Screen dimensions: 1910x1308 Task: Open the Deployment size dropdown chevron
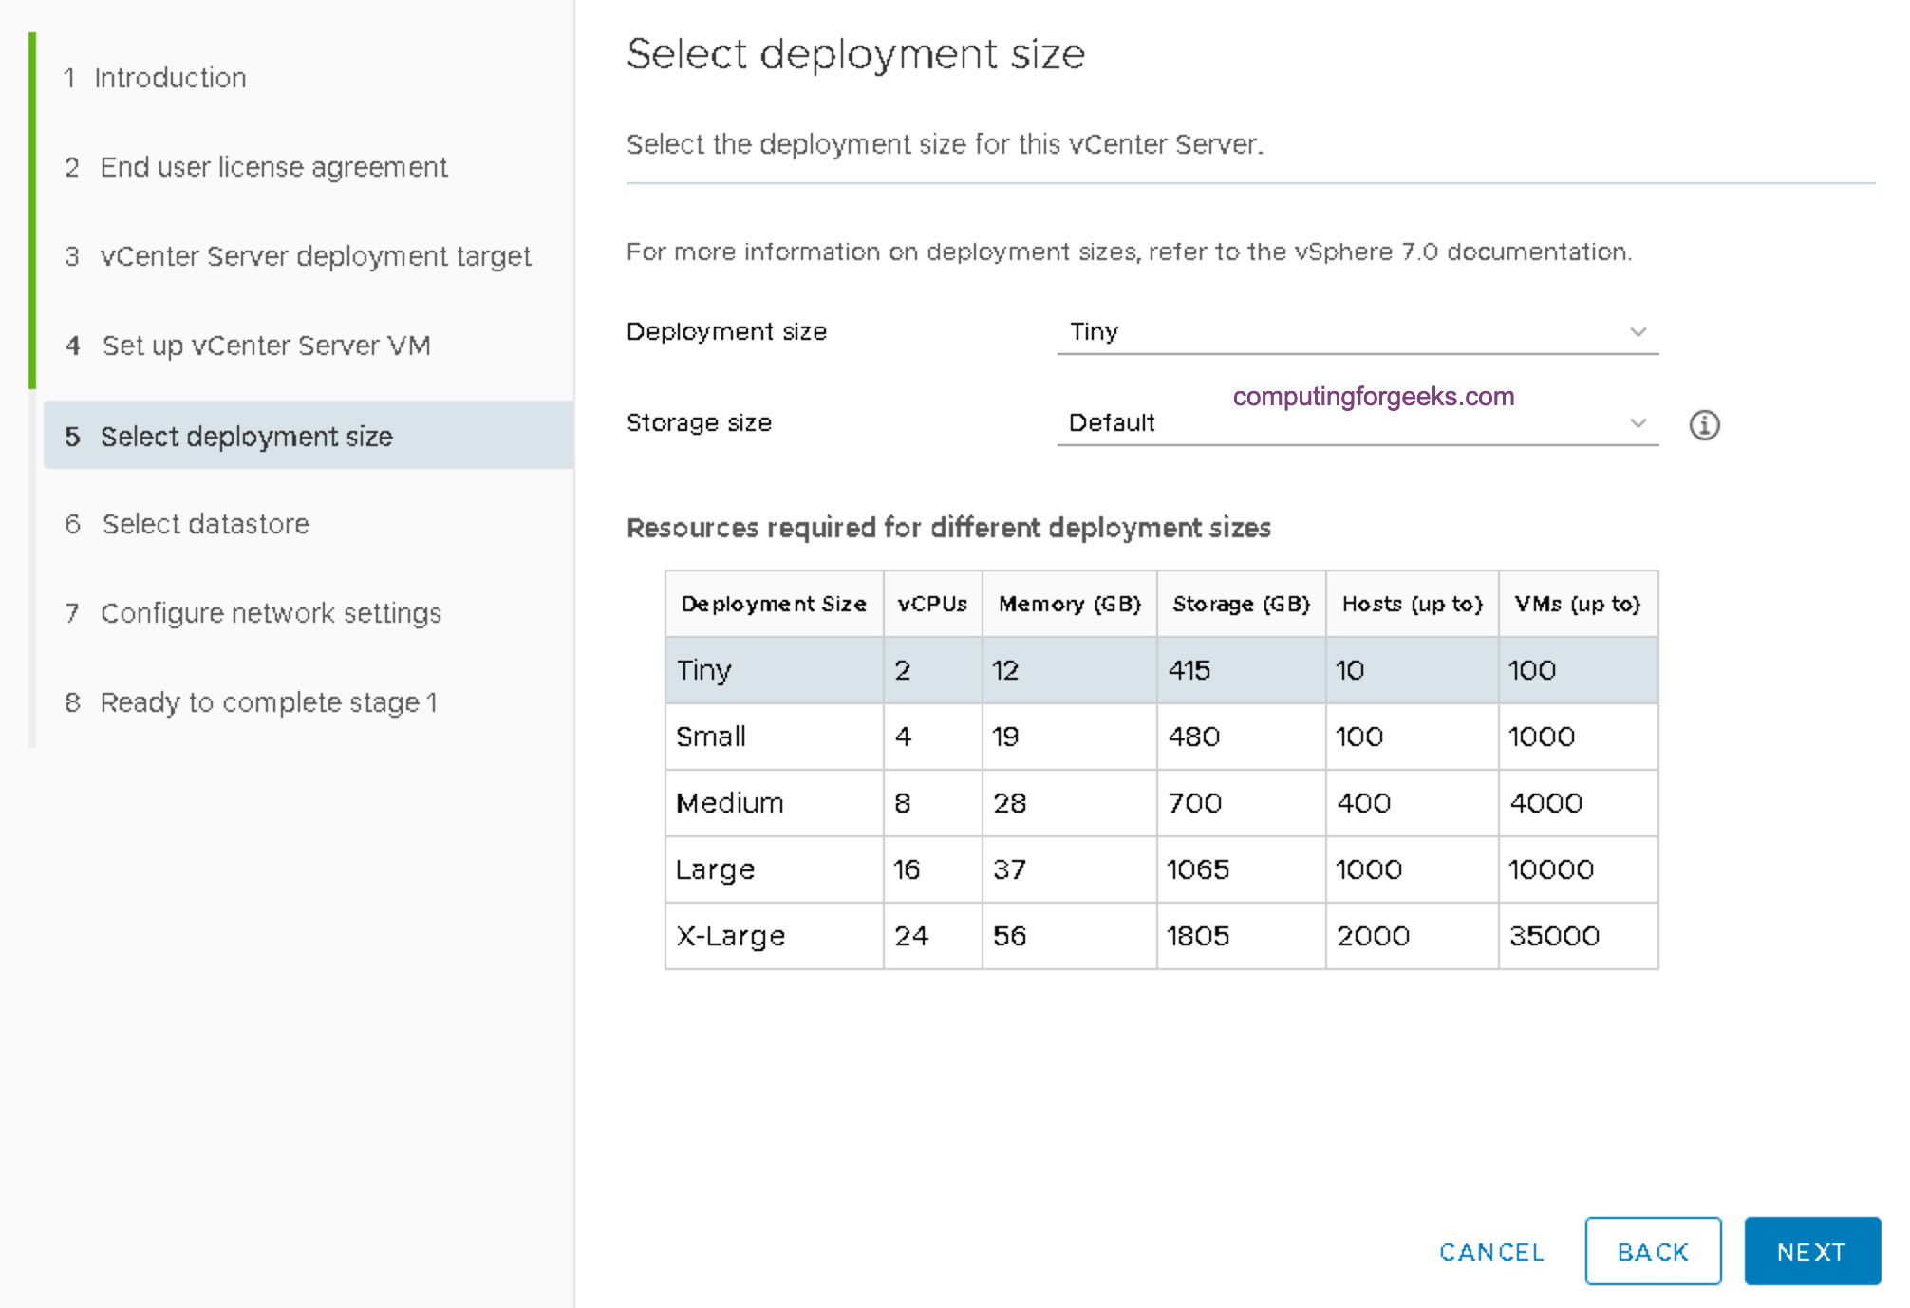(1638, 332)
